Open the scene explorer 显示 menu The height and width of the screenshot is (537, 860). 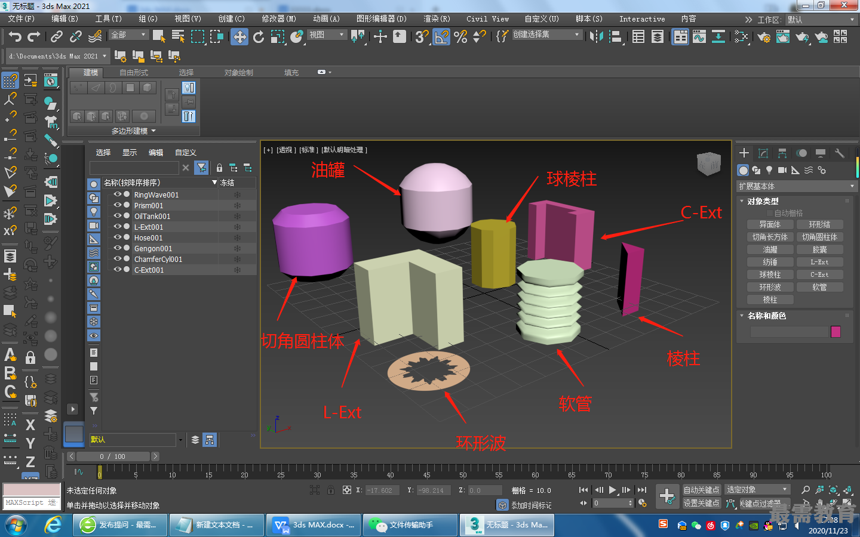click(x=130, y=152)
